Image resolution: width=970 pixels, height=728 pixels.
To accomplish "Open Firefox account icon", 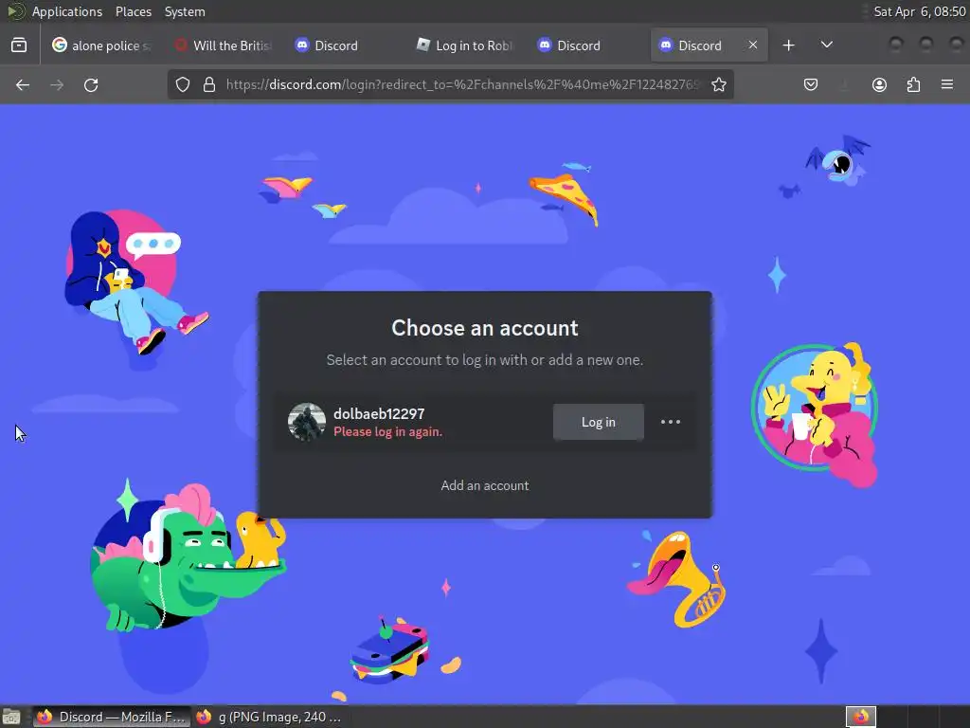I will pyautogui.click(x=879, y=84).
